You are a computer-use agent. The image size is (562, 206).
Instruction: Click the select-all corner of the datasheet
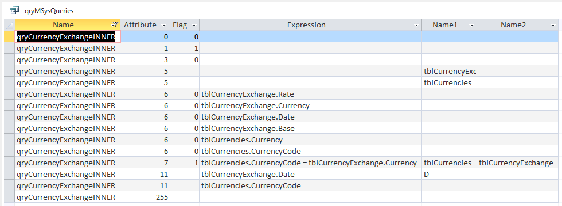pos(10,25)
